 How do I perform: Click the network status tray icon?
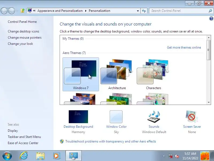(170, 156)
